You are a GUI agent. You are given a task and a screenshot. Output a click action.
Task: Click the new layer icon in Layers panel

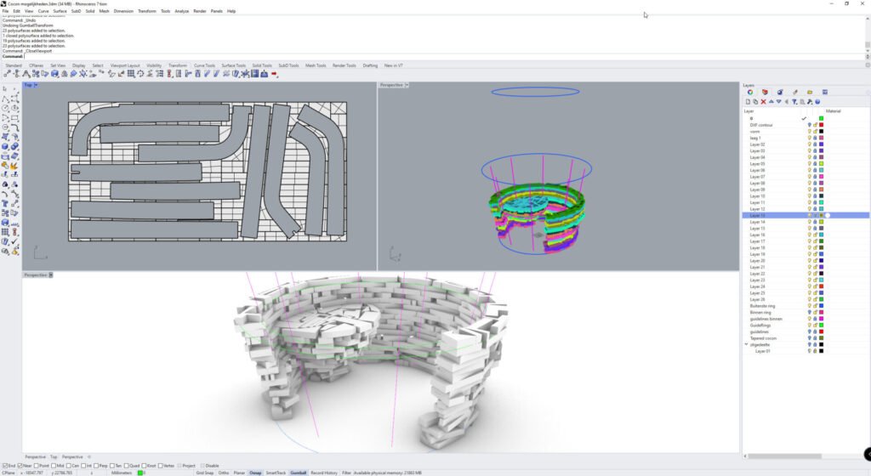click(x=748, y=102)
